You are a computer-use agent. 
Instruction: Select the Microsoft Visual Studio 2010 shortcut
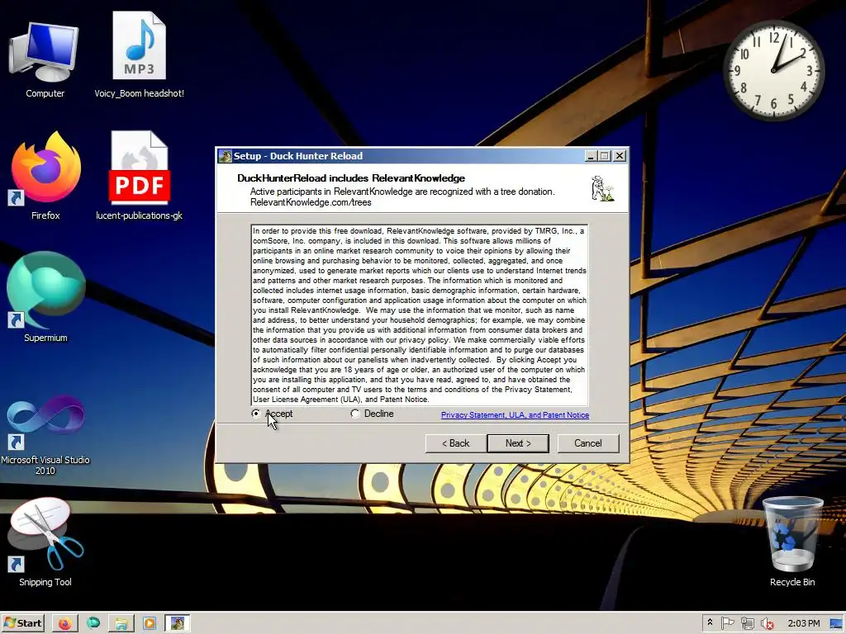click(45, 434)
